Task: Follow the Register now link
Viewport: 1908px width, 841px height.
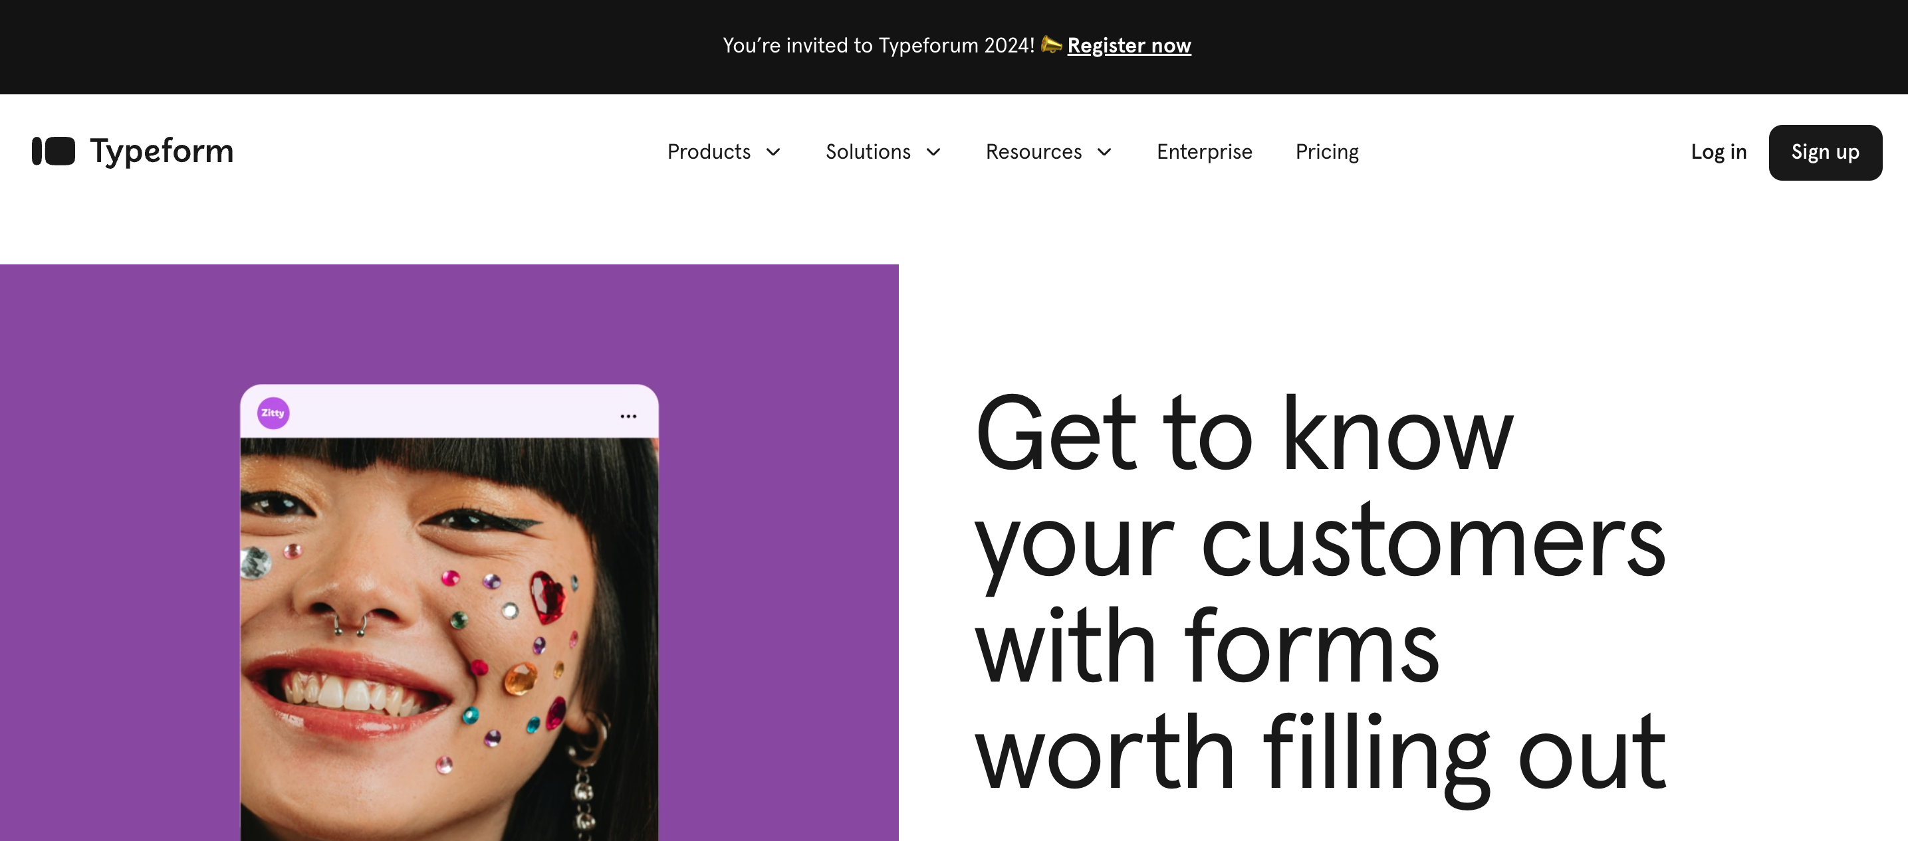Action: (x=1129, y=46)
